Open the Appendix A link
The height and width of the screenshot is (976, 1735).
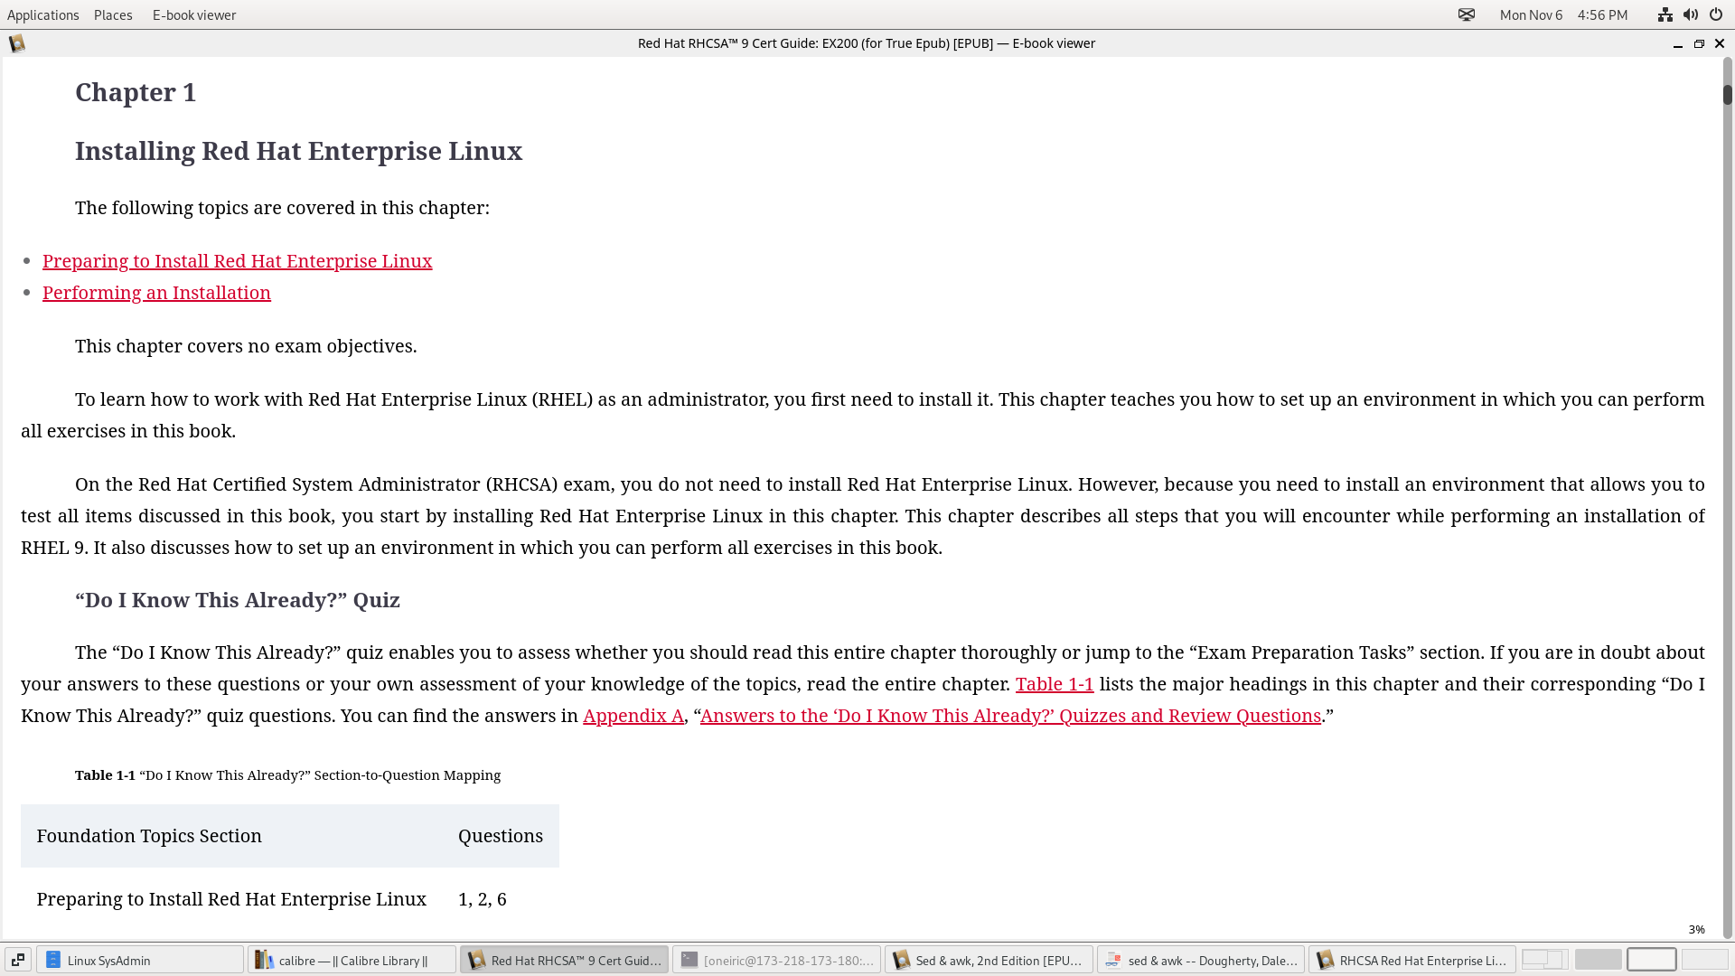[633, 716]
